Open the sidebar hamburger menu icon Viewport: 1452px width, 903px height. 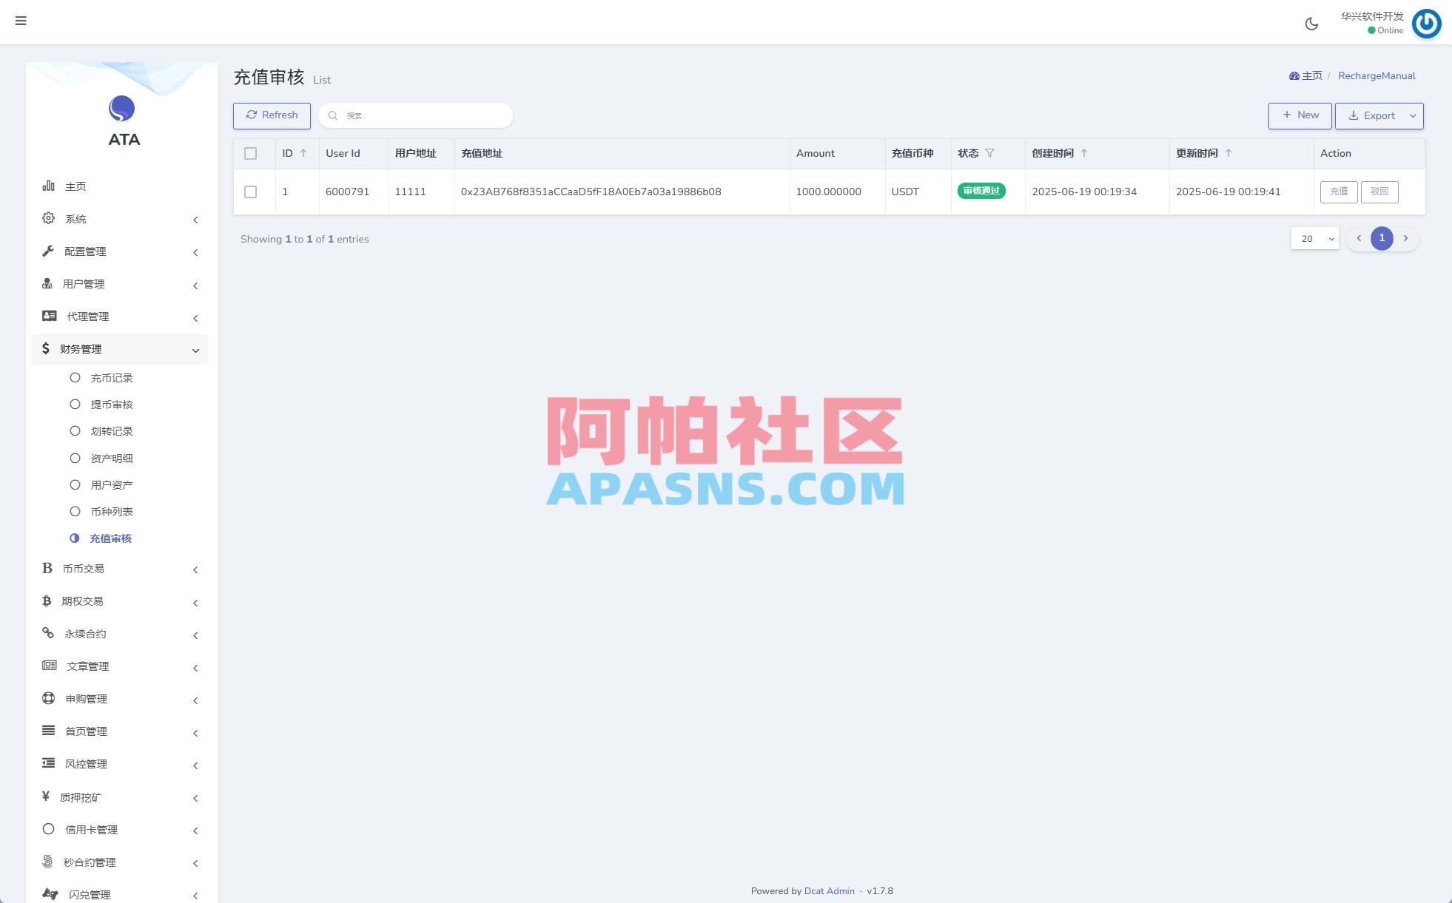(21, 21)
